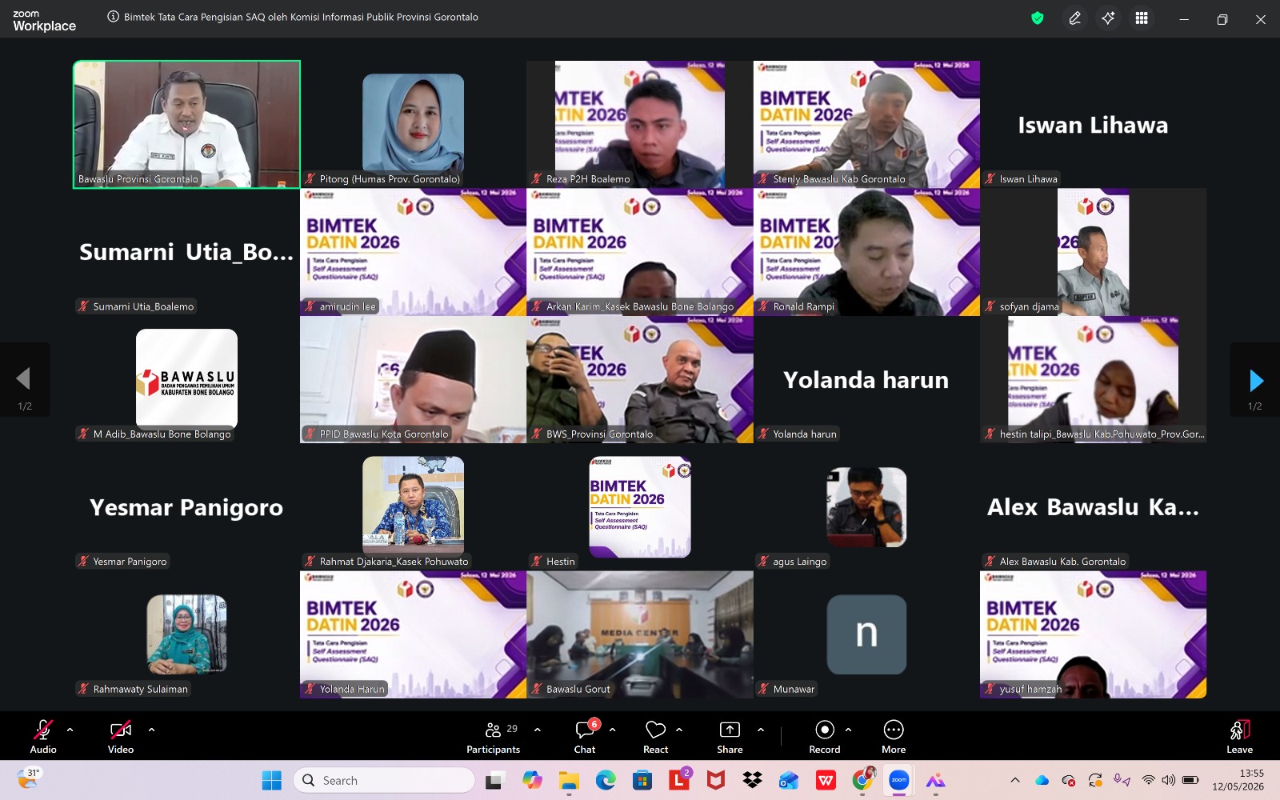This screenshot has width=1280, height=800.
Task: Open Microsoft Edge from taskbar
Action: pyautogui.click(x=606, y=781)
